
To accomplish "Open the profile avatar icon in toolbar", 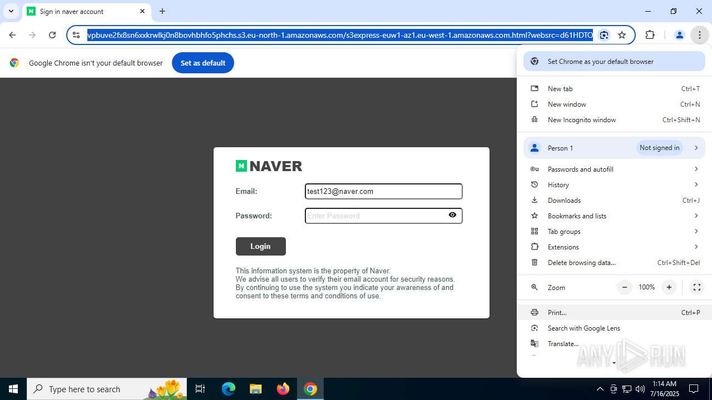I will (x=679, y=35).
